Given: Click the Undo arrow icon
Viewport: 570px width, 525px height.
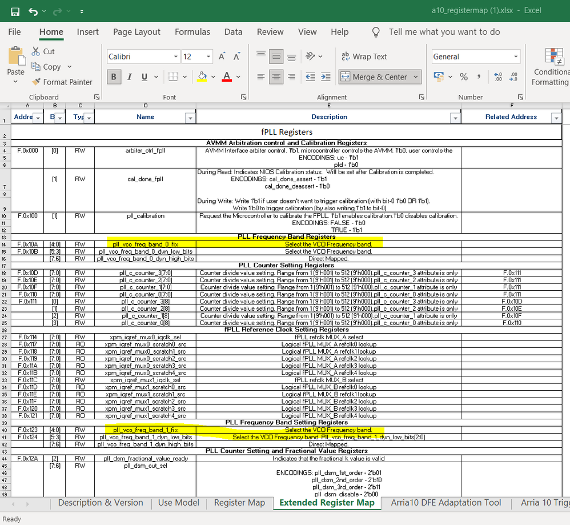Looking at the screenshot, I should coord(34,11).
